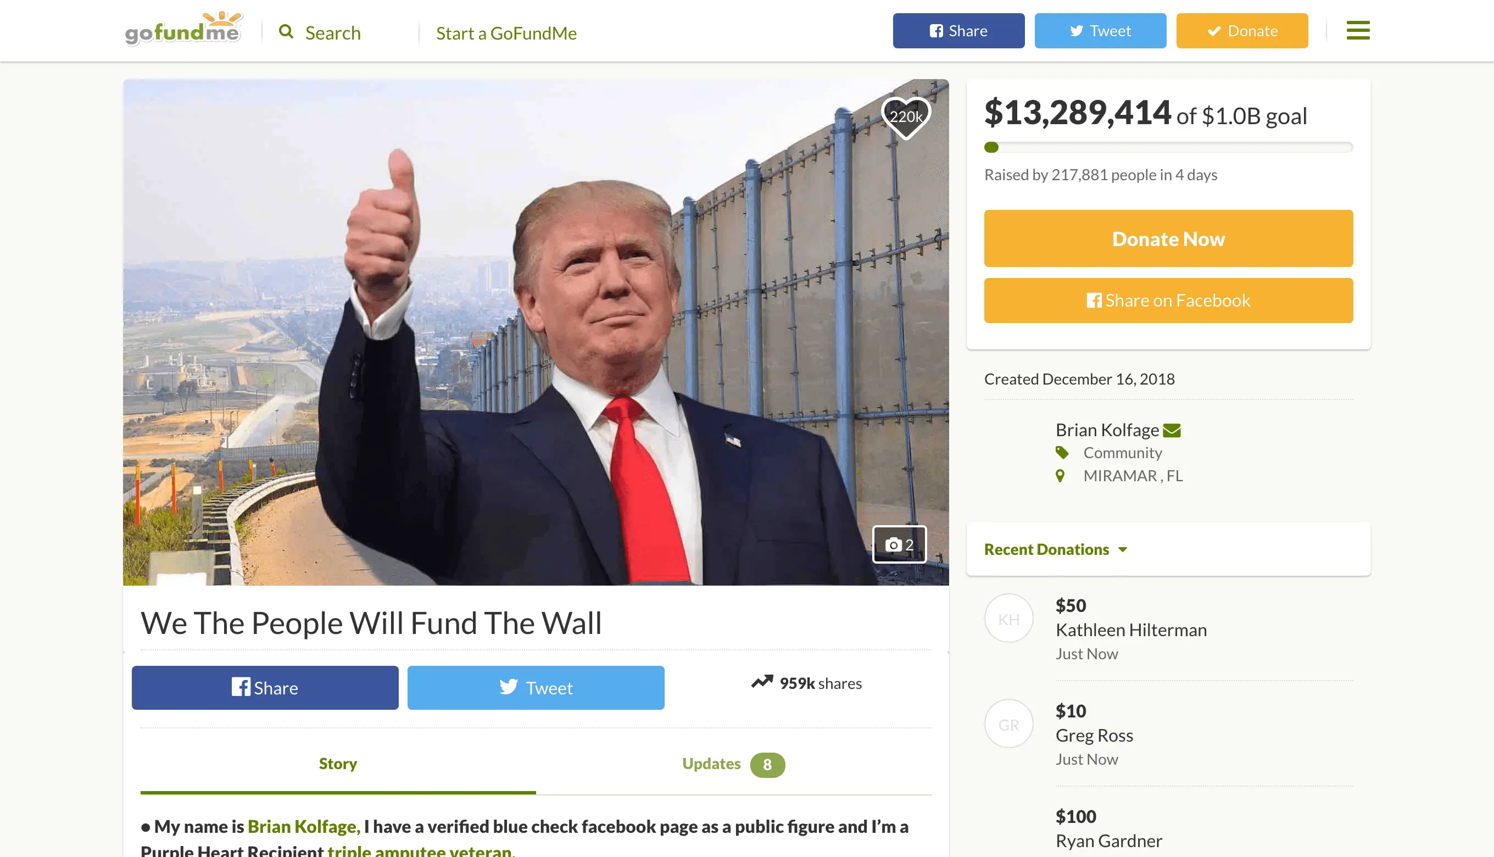
Task: Open photo gallery camera icon
Action: 899,544
